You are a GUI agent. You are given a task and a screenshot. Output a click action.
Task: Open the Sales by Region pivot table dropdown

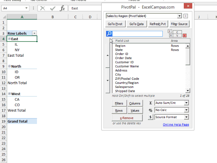(179, 16)
